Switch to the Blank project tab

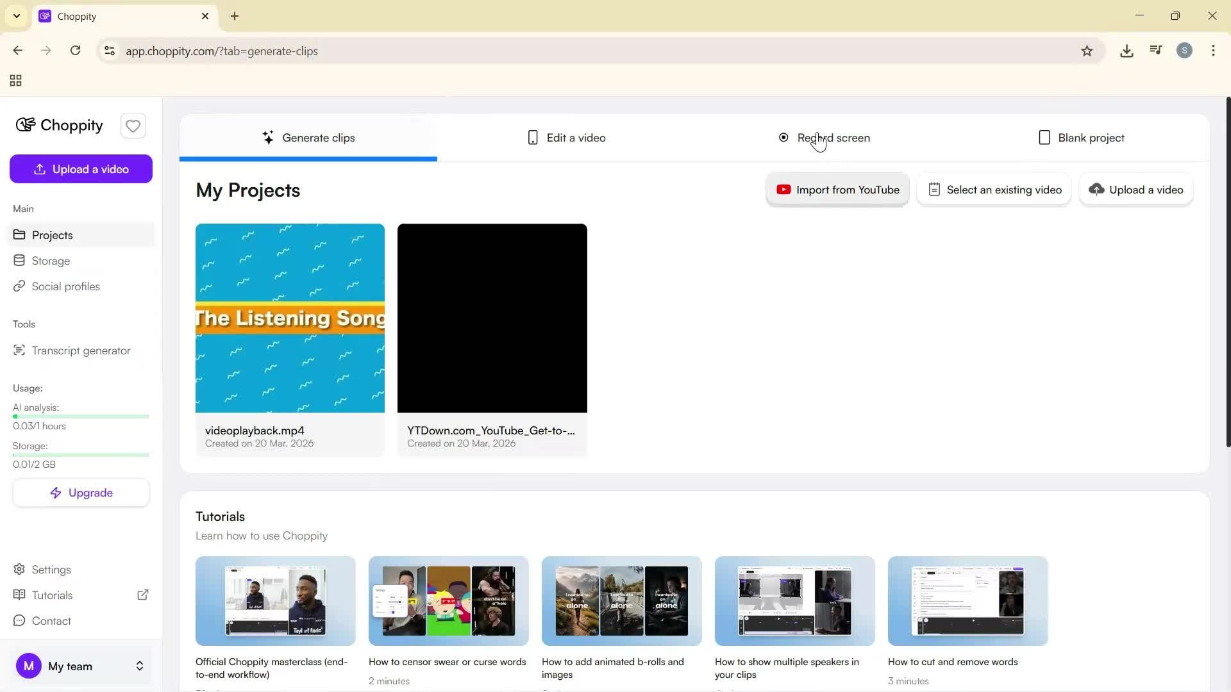click(1081, 137)
